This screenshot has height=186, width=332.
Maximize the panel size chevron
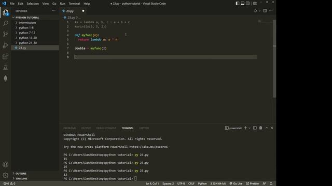(267, 128)
